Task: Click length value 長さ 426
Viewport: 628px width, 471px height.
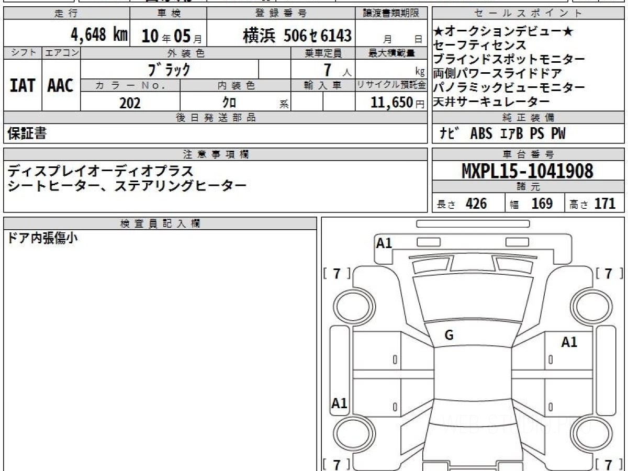Action: [462, 204]
